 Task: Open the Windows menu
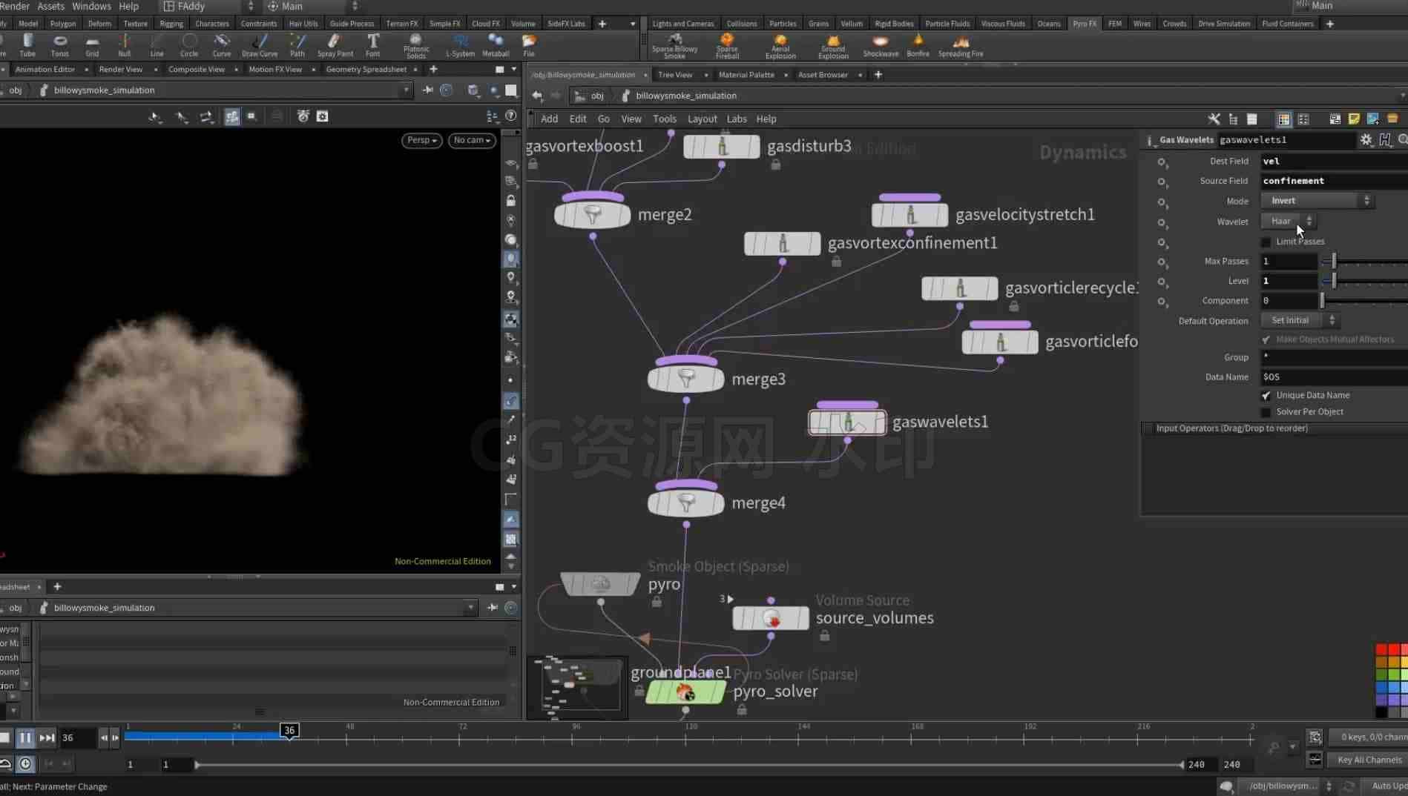[91, 6]
